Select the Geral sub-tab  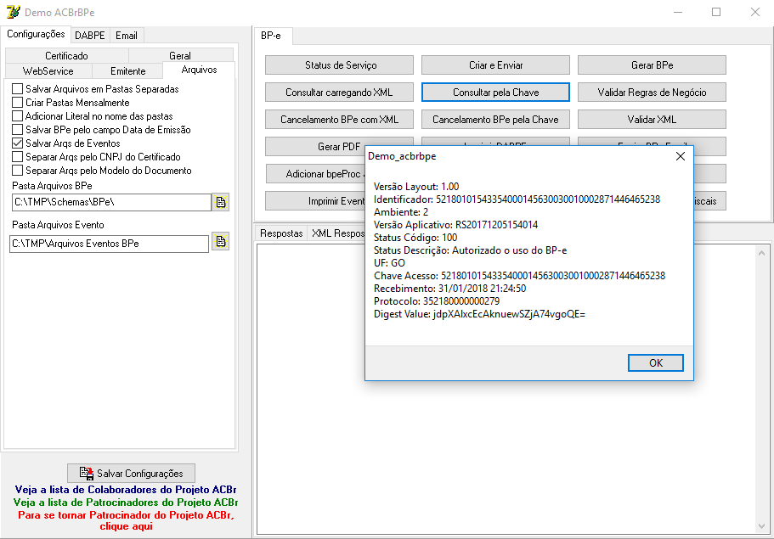click(180, 56)
